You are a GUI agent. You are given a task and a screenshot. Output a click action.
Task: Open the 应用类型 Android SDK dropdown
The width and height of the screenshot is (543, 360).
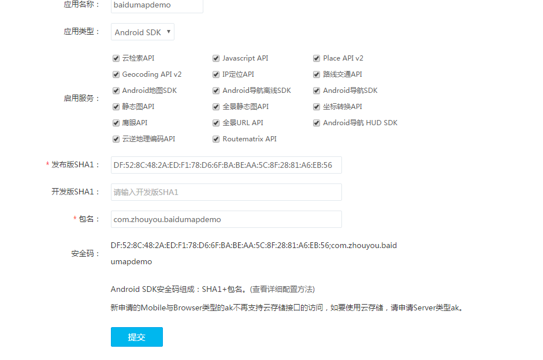point(143,32)
